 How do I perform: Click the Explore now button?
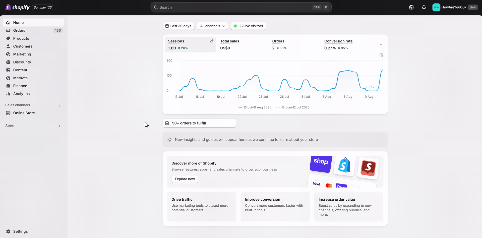185,179
